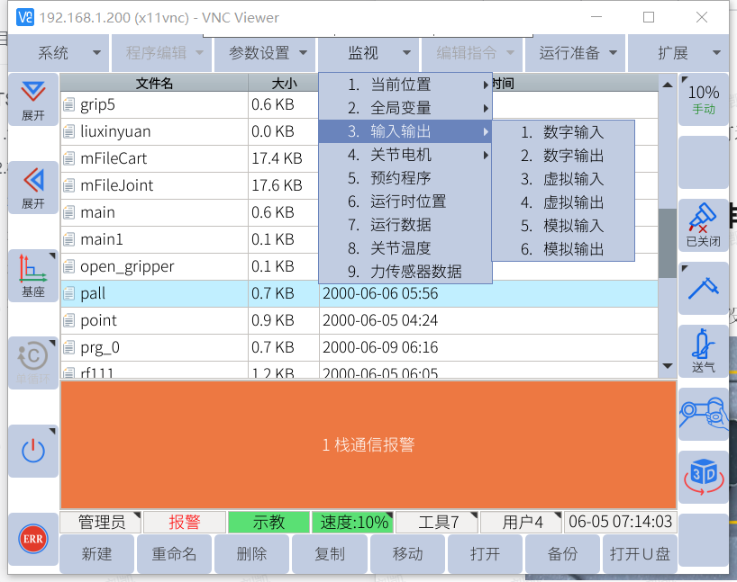Image resolution: width=737 pixels, height=582 pixels.
Task: Select the main1 file row
Action: click(x=154, y=239)
